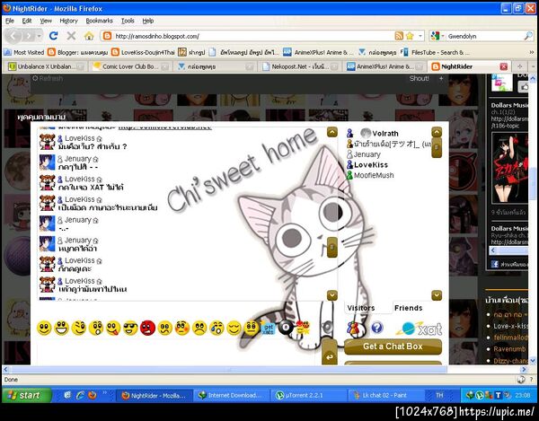Insert the big open-mouth grin emoticon

click(x=61, y=328)
